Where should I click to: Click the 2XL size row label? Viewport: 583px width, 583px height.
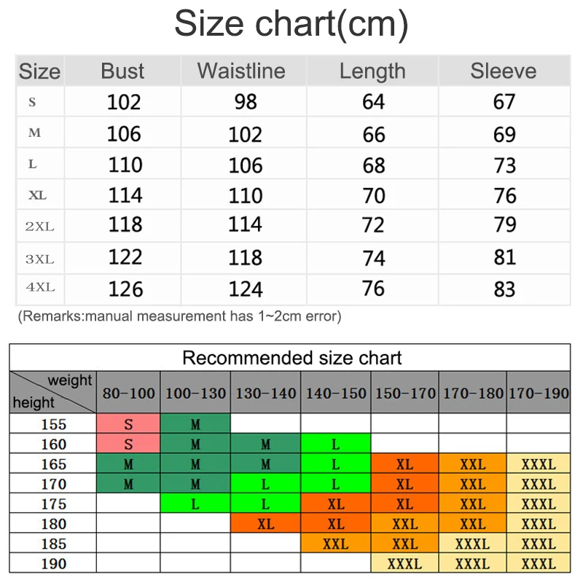40,227
